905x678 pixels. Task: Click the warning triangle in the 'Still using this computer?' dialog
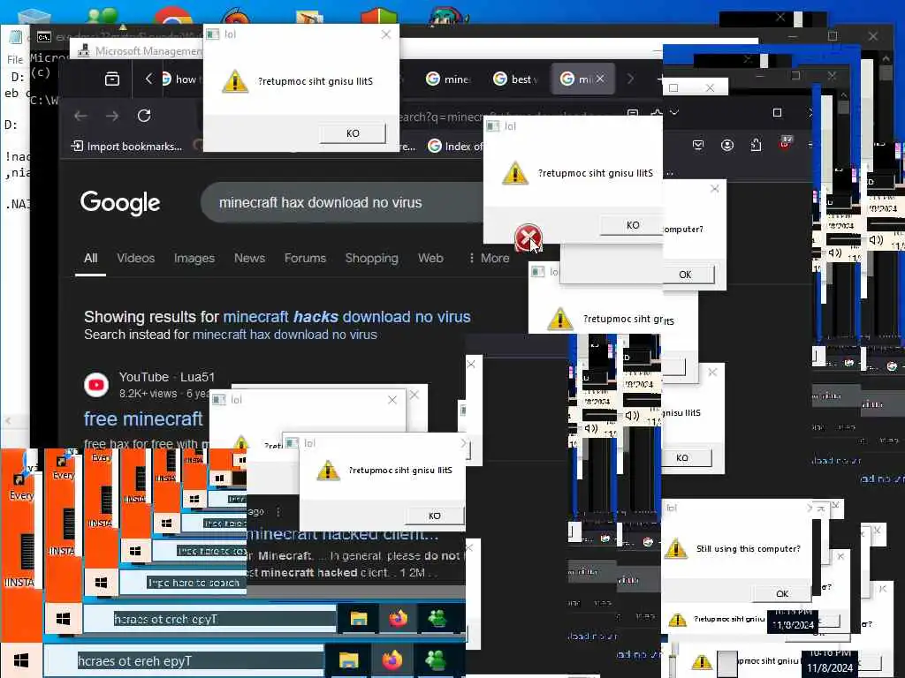coord(675,548)
